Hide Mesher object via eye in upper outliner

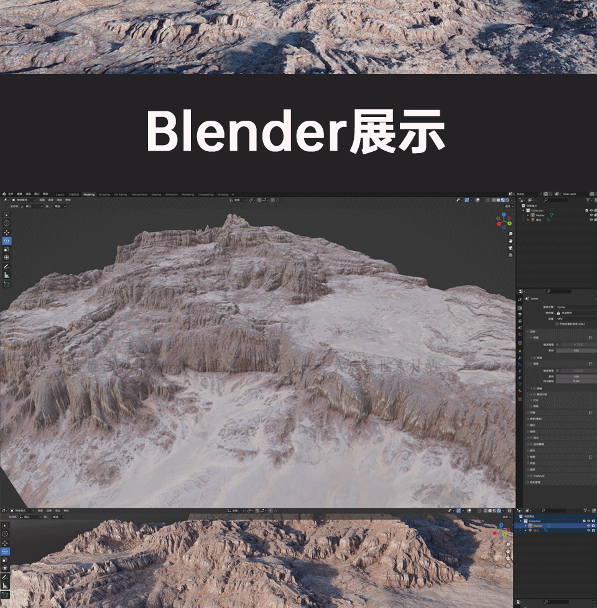(591, 215)
